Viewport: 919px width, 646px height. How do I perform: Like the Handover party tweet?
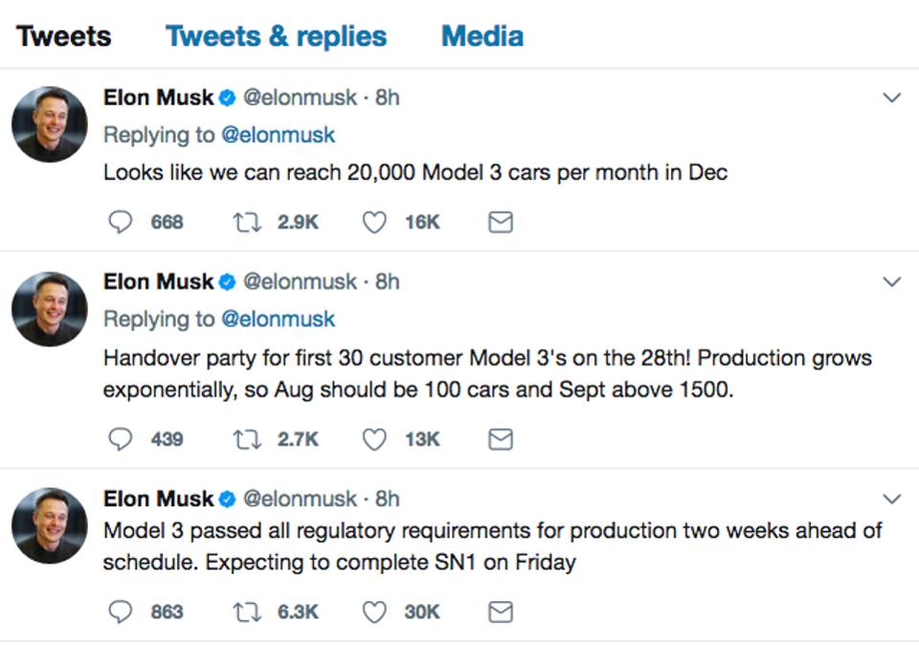coord(374,438)
